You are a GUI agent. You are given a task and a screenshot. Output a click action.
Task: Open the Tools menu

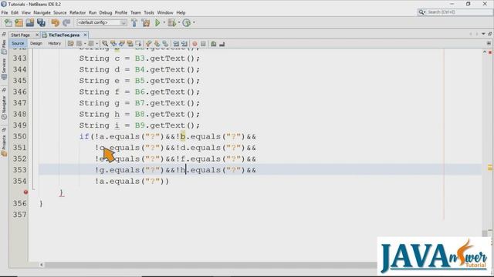(149, 12)
